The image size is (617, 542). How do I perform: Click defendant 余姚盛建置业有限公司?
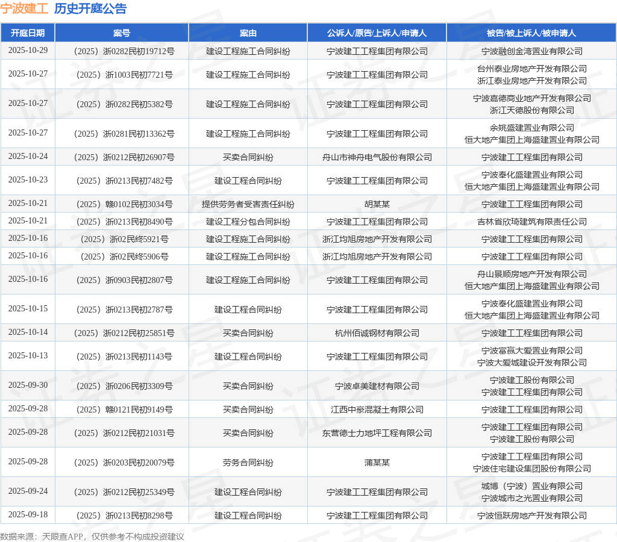pos(531,128)
